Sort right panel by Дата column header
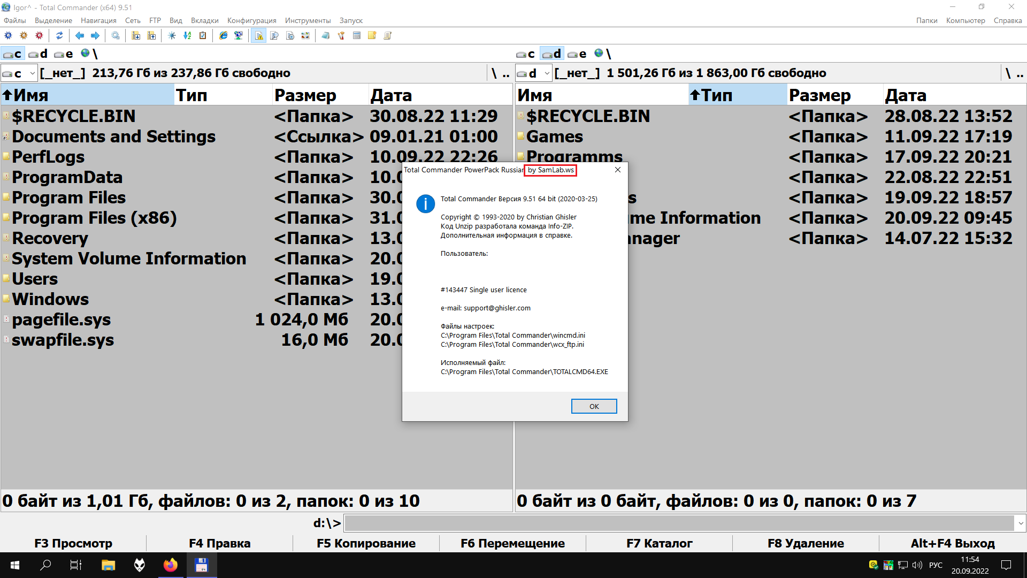Screen dimensions: 1027x578 click(x=954, y=95)
